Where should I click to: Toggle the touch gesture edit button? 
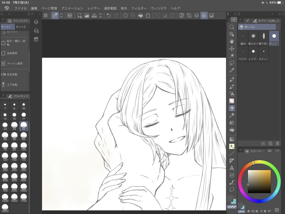point(55,15)
